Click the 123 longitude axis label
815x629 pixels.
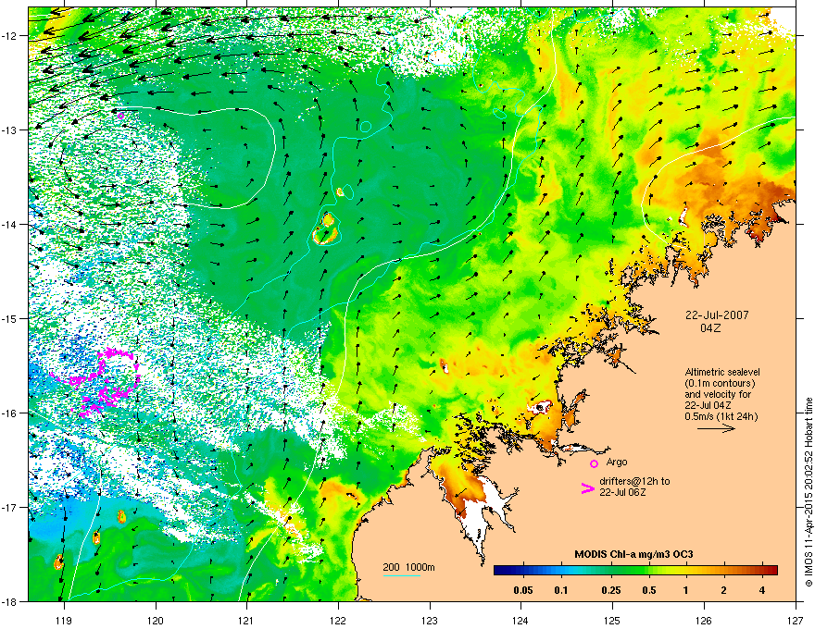430,620
